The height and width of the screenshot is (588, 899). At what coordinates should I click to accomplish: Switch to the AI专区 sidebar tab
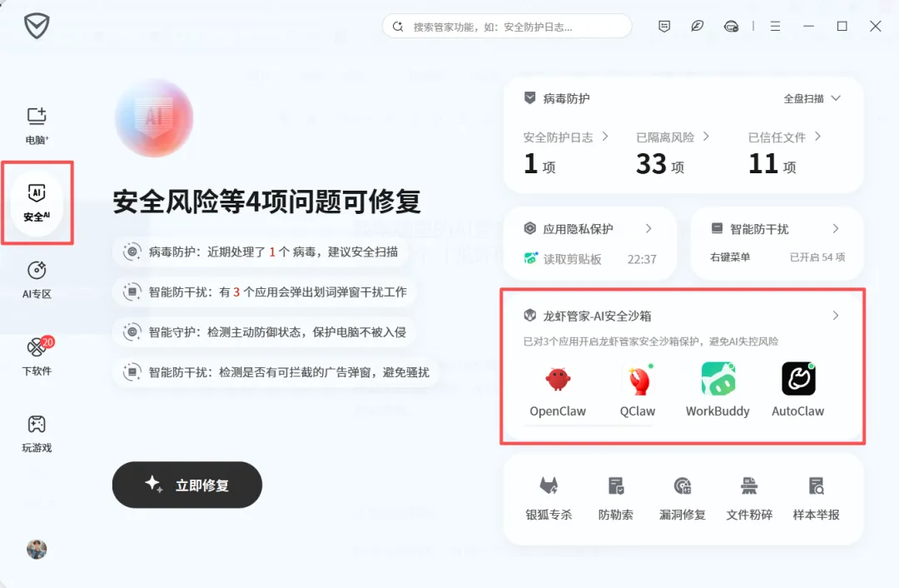(x=37, y=279)
